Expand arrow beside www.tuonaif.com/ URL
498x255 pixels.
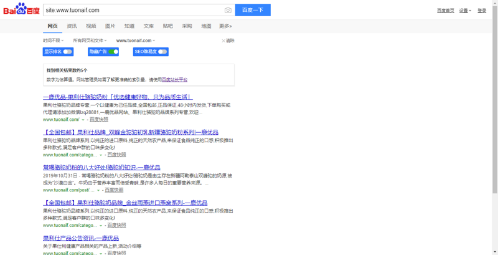tap(83, 120)
